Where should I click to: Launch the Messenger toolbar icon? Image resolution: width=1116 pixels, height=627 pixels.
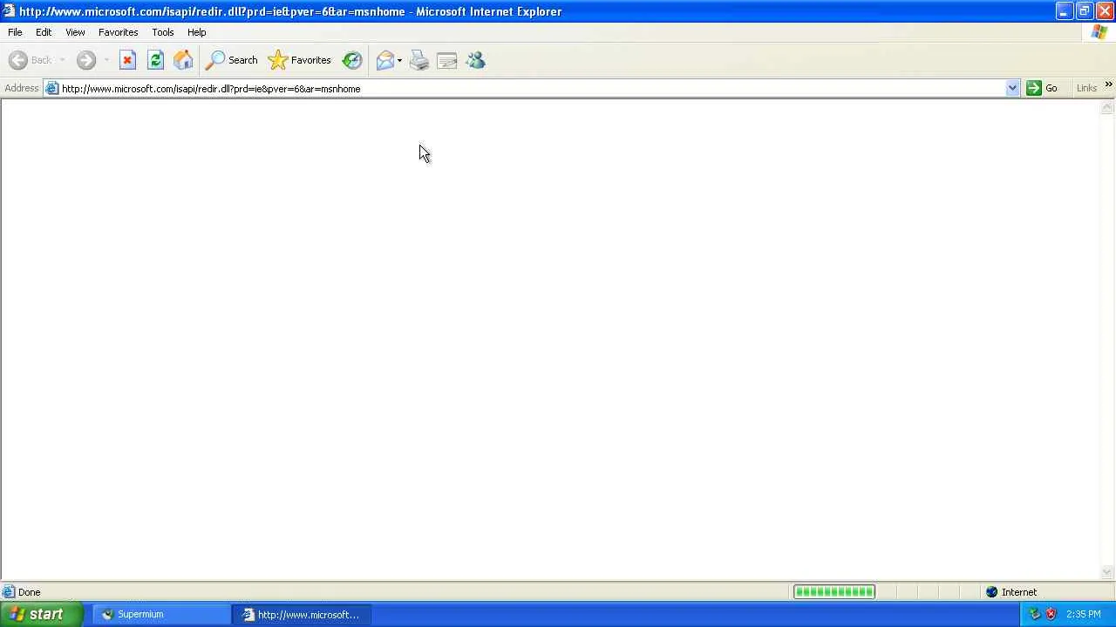(x=475, y=60)
